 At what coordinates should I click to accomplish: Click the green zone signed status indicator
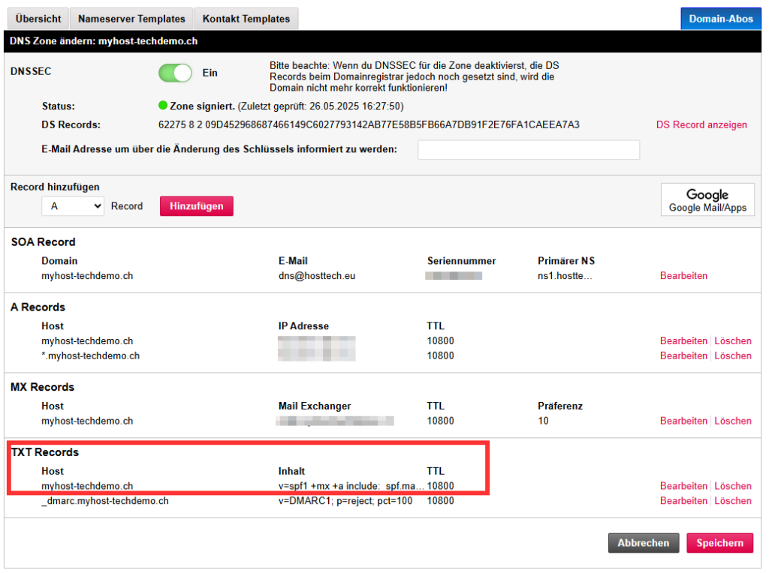pos(163,106)
